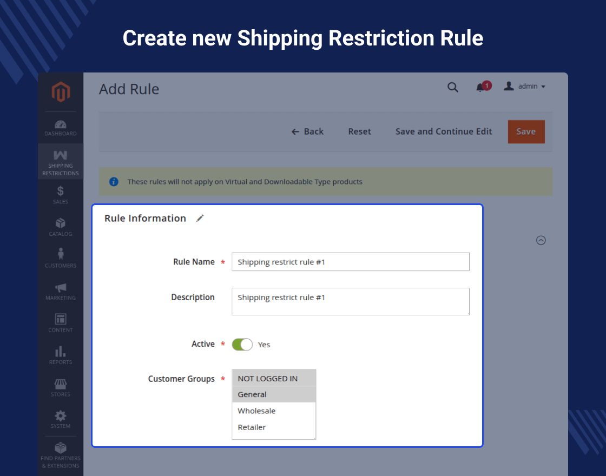The width and height of the screenshot is (606, 476).
Task: Click the Magento logo icon
Action: [x=61, y=92]
